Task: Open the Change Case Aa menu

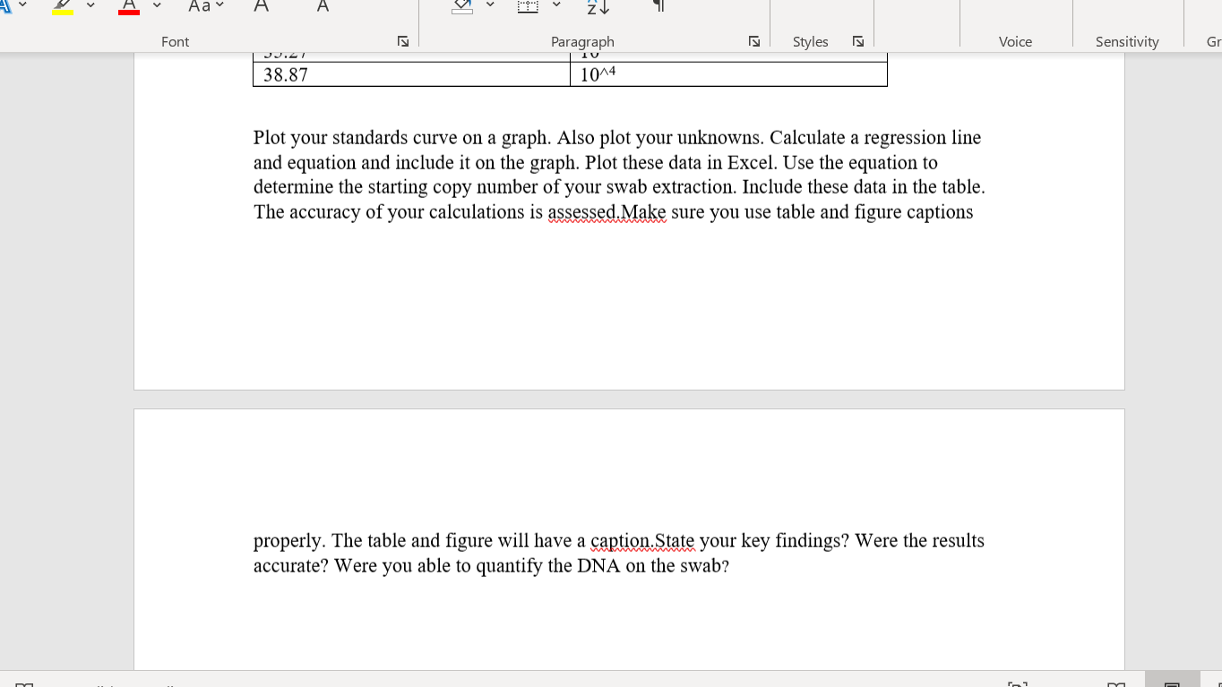Action: coord(205,6)
